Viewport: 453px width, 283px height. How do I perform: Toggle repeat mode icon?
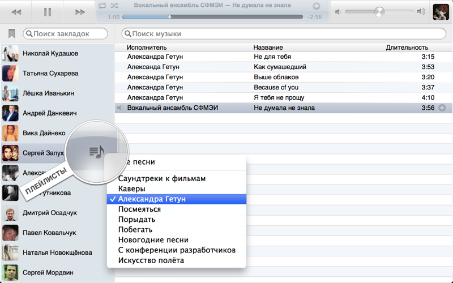coord(102,6)
